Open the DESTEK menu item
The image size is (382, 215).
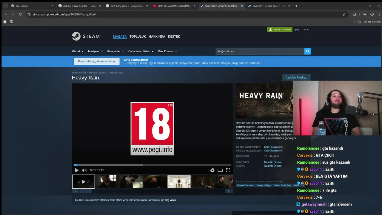(174, 36)
